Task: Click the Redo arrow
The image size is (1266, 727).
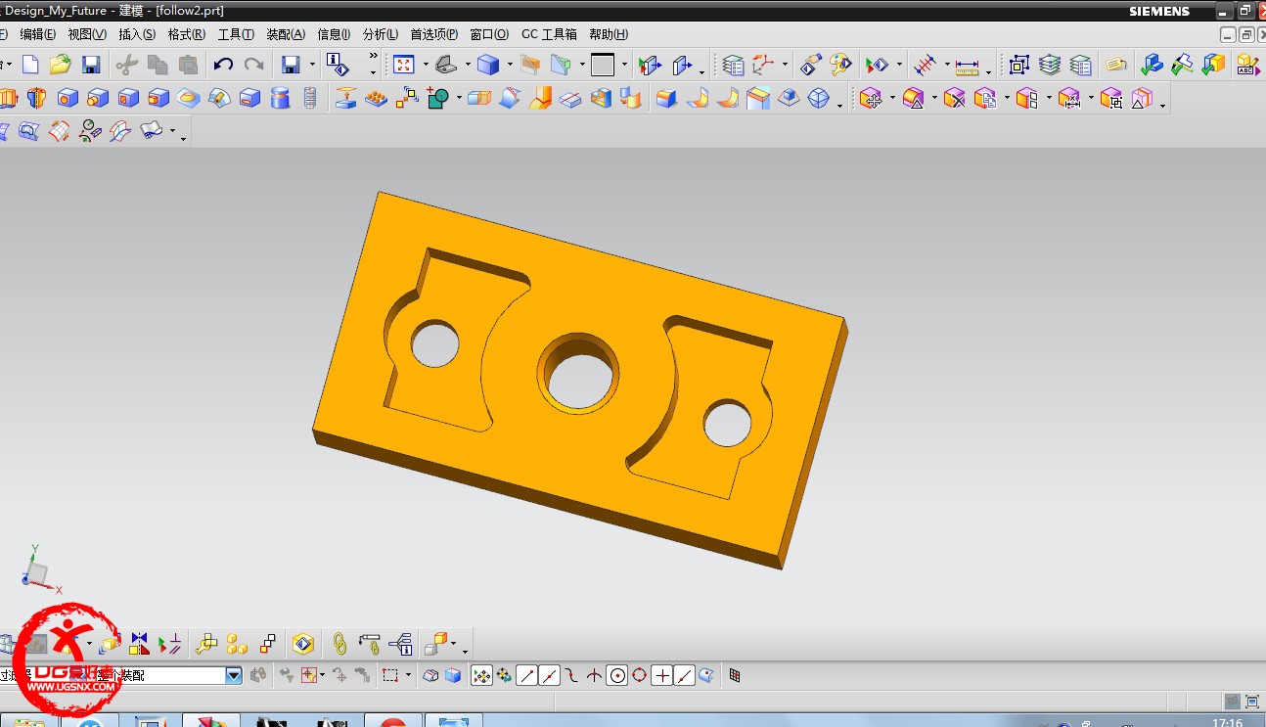Action: pyautogui.click(x=254, y=66)
